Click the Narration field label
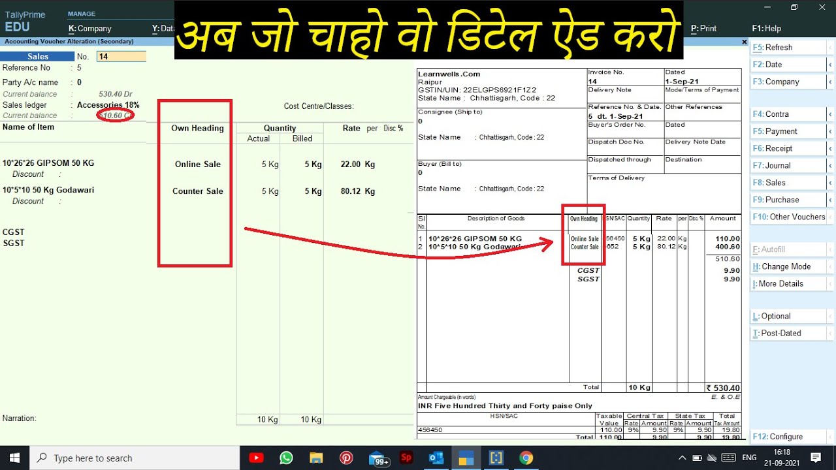This screenshot has width=836, height=470. point(19,418)
